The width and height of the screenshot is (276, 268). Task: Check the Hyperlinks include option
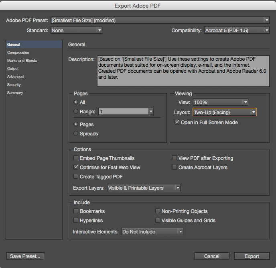pos(76,220)
